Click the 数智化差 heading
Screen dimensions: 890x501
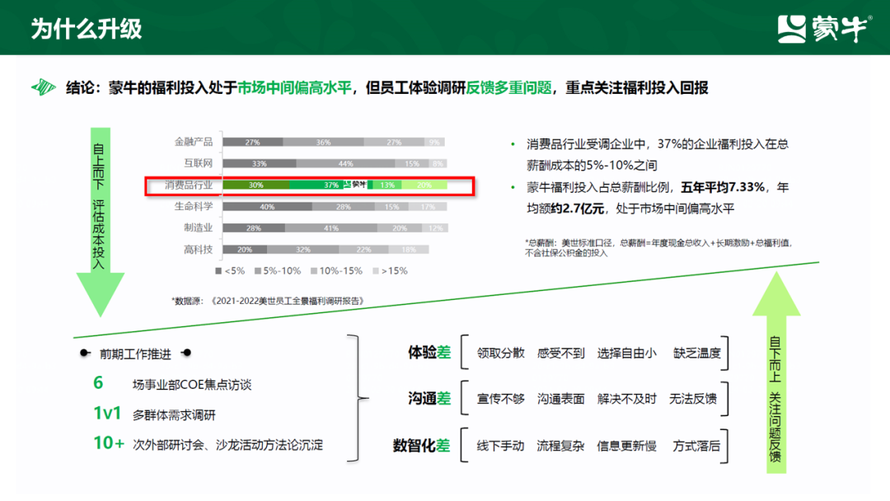(x=422, y=446)
